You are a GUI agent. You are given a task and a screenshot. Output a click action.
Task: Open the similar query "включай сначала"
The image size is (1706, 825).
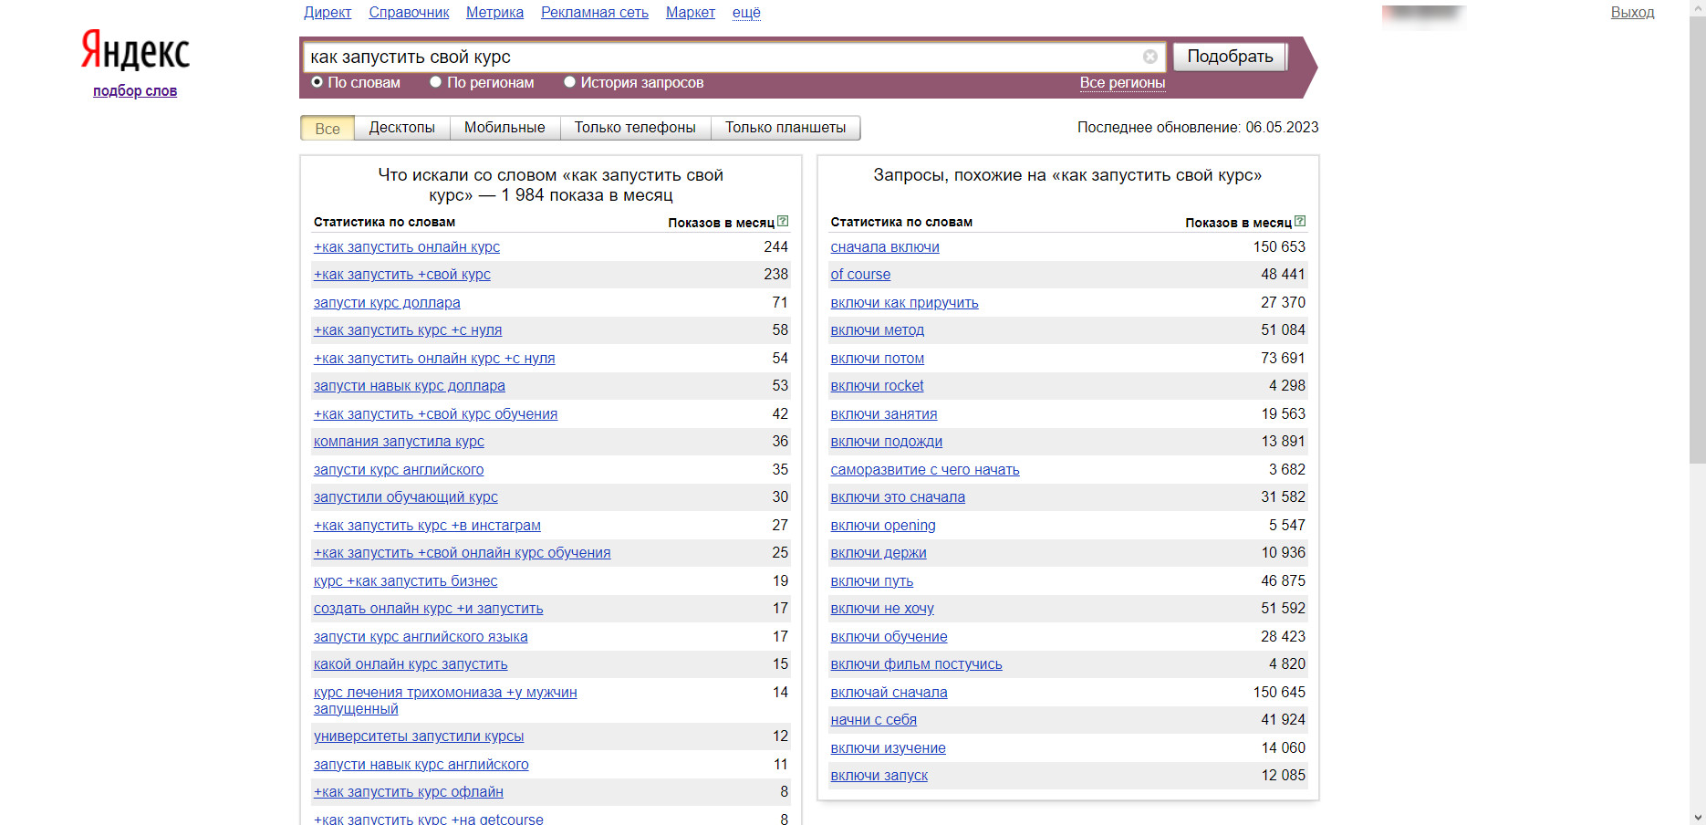click(x=889, y=693)
